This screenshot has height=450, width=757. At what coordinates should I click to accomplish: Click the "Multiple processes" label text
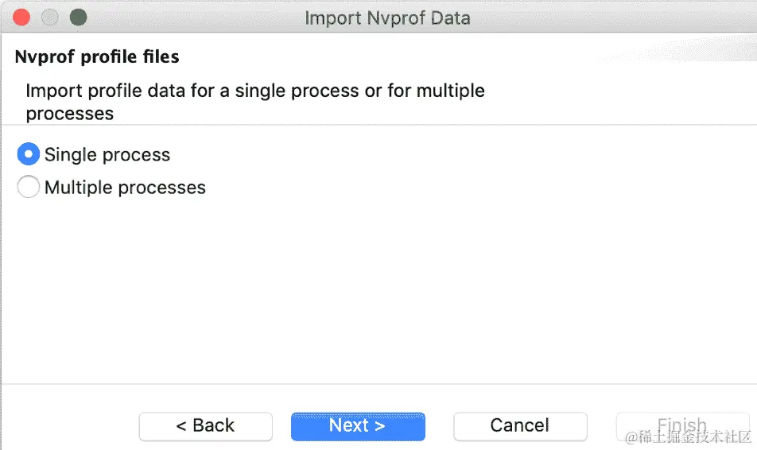pyautogui.click(x=125, y=188)
